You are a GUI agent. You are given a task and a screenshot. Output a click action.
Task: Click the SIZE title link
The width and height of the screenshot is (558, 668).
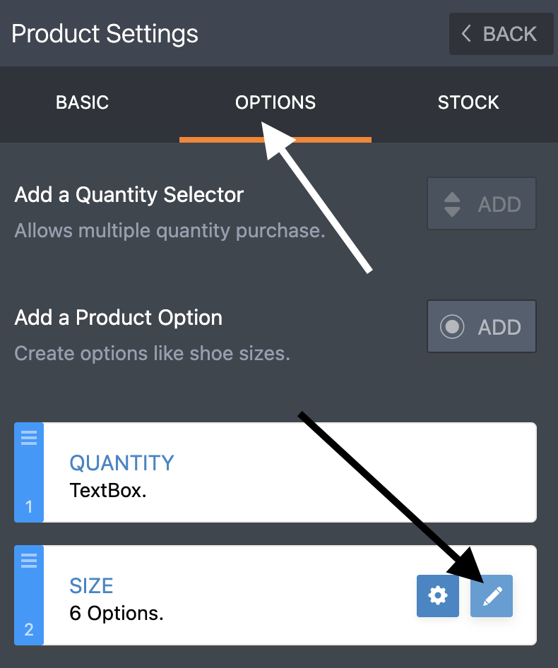[x=91, y=586]
